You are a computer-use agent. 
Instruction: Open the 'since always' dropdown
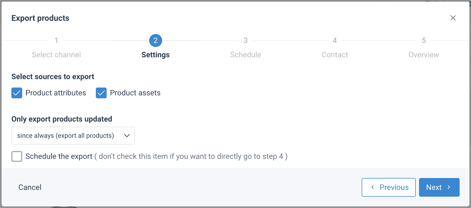[x=73, y=136]
